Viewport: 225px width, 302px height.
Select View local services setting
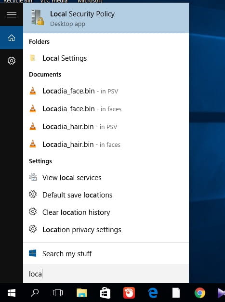coord(106,177)
